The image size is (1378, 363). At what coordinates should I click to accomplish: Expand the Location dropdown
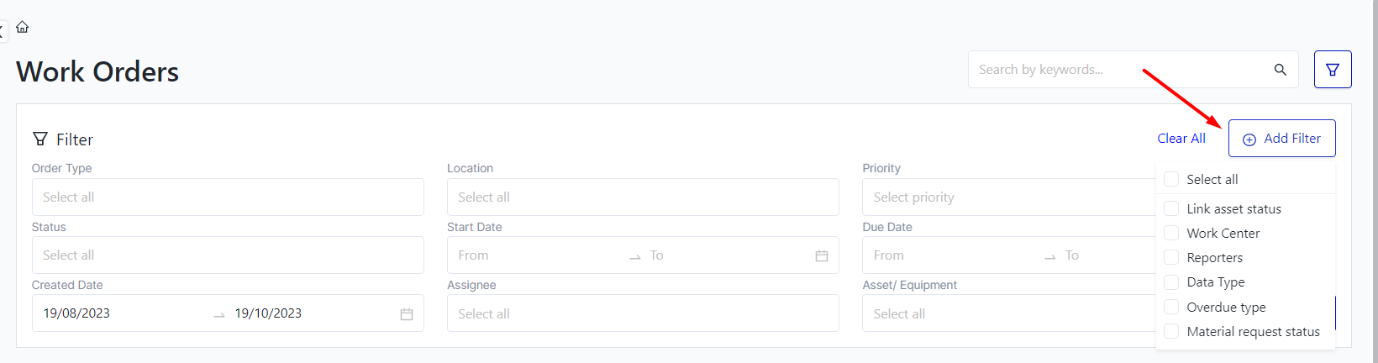(643, 197)
